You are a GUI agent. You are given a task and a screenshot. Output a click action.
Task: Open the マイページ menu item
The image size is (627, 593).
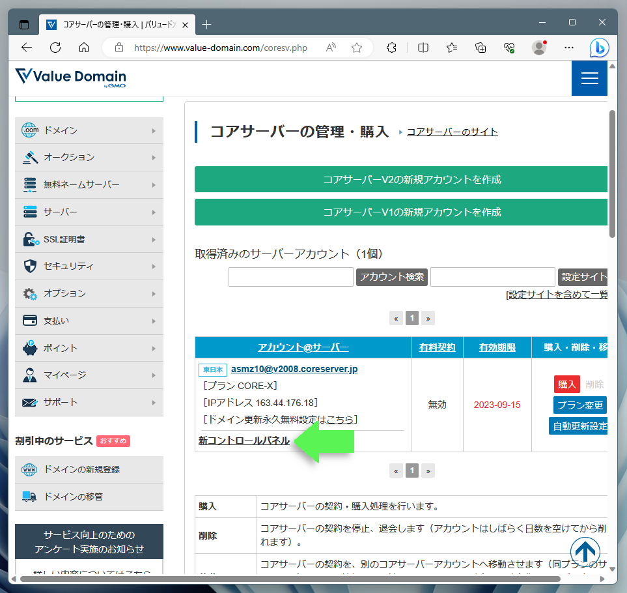tap(89, 375)
